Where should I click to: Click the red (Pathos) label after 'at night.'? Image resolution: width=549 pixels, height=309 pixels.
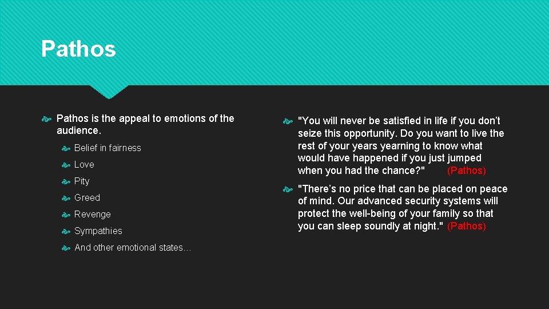point(467,226)
